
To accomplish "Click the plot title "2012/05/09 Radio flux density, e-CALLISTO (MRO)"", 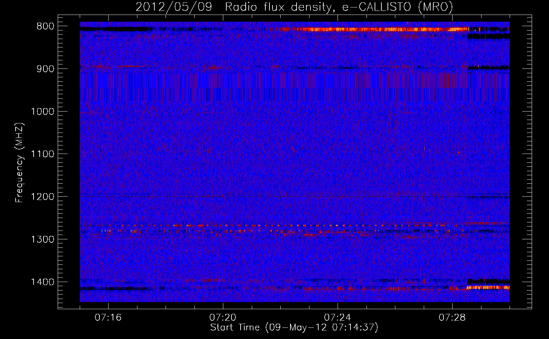I will 294,7.
